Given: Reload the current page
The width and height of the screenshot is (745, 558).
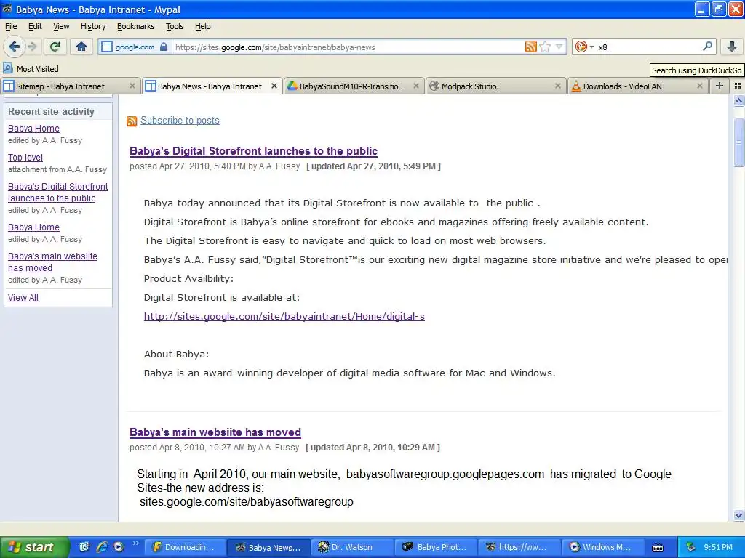Looking at the screenshot, I should coord(55,46).
